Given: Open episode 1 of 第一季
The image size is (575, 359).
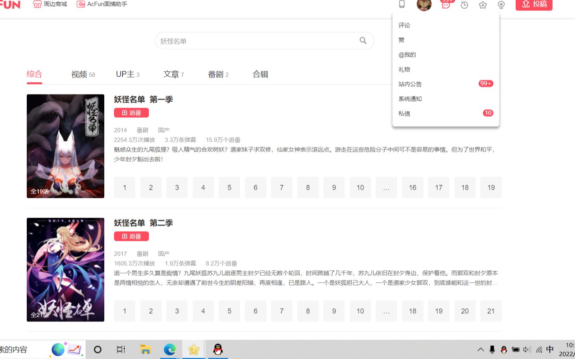Looking at the screenshot, I should tap(124, 187).
